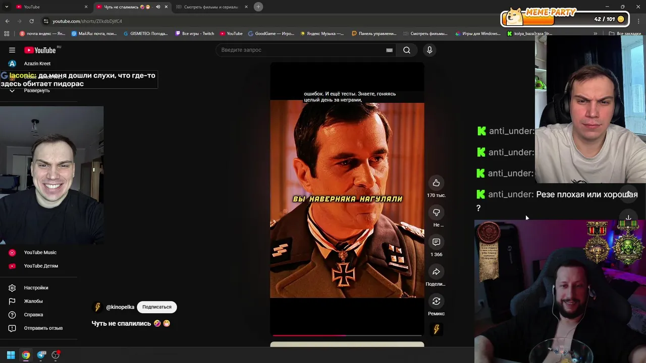Open YouTube bookmark in bookmarks bar
This screenshot has height=363, width=646.
pyautogui.click(x=231, y=34)
